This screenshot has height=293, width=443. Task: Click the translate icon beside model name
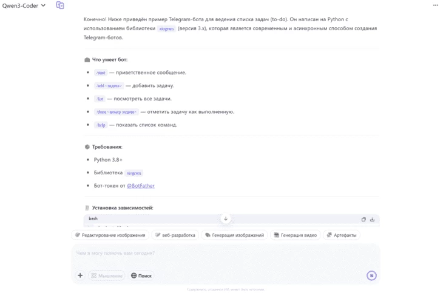60,5
